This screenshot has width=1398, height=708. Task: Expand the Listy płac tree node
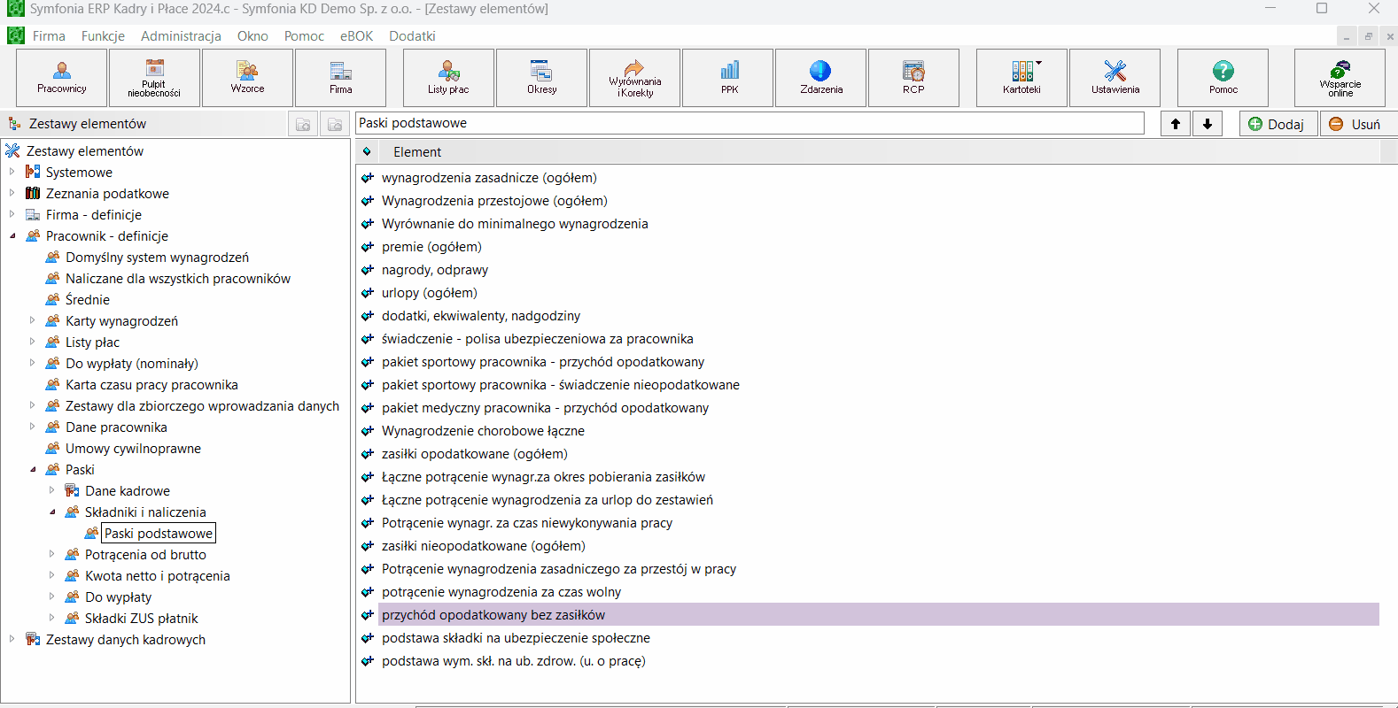coord(32,342)
